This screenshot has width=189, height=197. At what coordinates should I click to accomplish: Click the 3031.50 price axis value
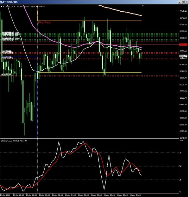click(x=183, y=38)
